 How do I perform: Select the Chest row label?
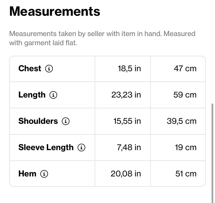(30, 69)
